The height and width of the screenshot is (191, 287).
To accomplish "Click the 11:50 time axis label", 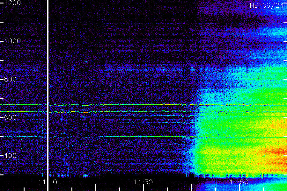I will (x=239, y=182).
